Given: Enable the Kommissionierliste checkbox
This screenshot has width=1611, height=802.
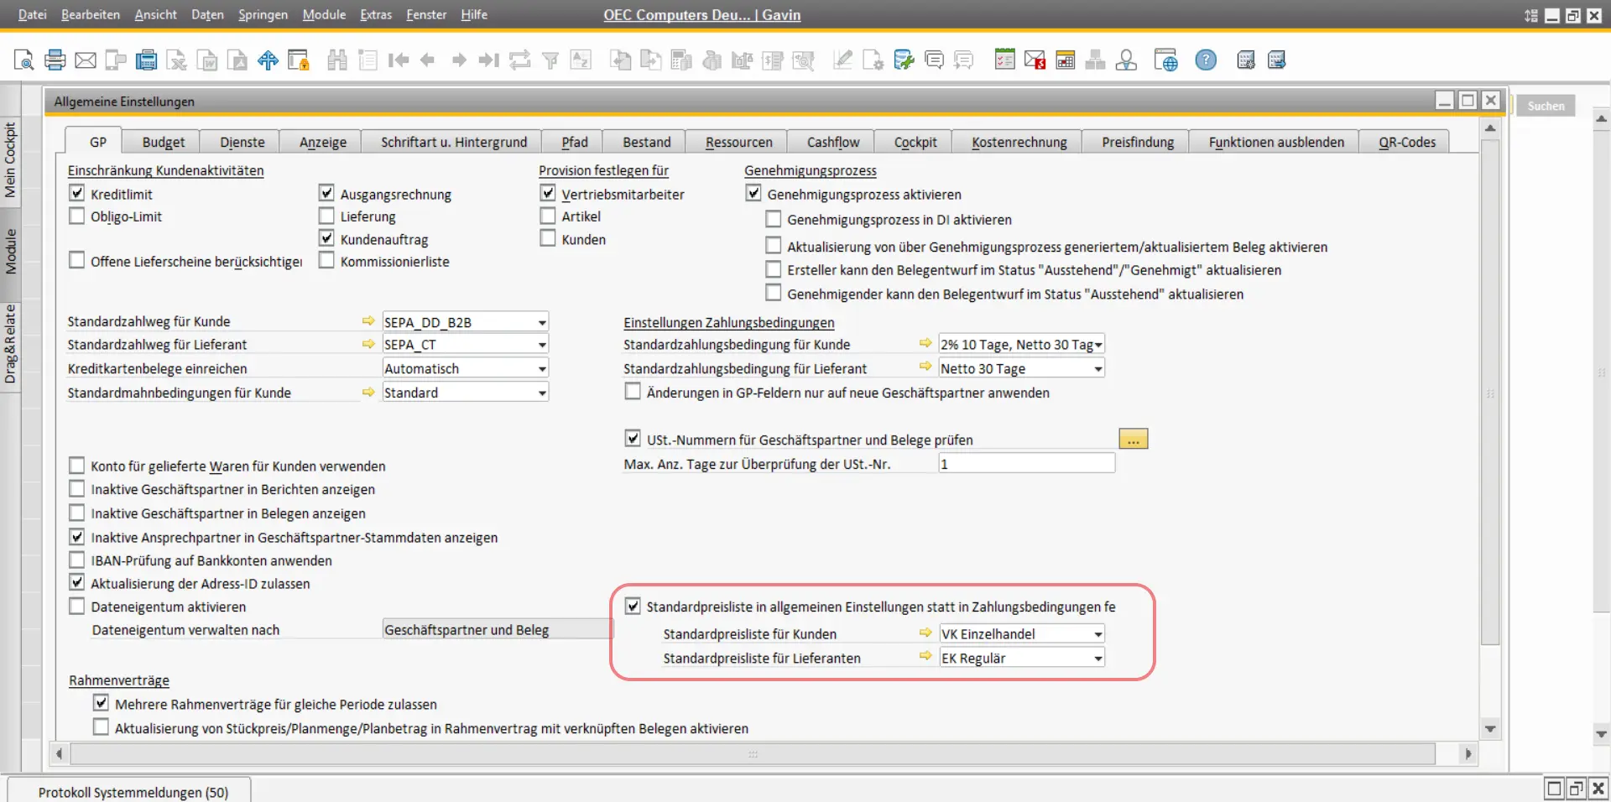Looking at the screenshot, I should [x=326, y=261].
